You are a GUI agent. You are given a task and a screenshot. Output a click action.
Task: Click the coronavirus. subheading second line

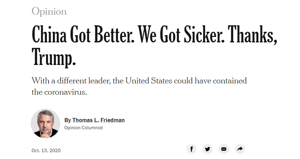(x=59, y=92)
